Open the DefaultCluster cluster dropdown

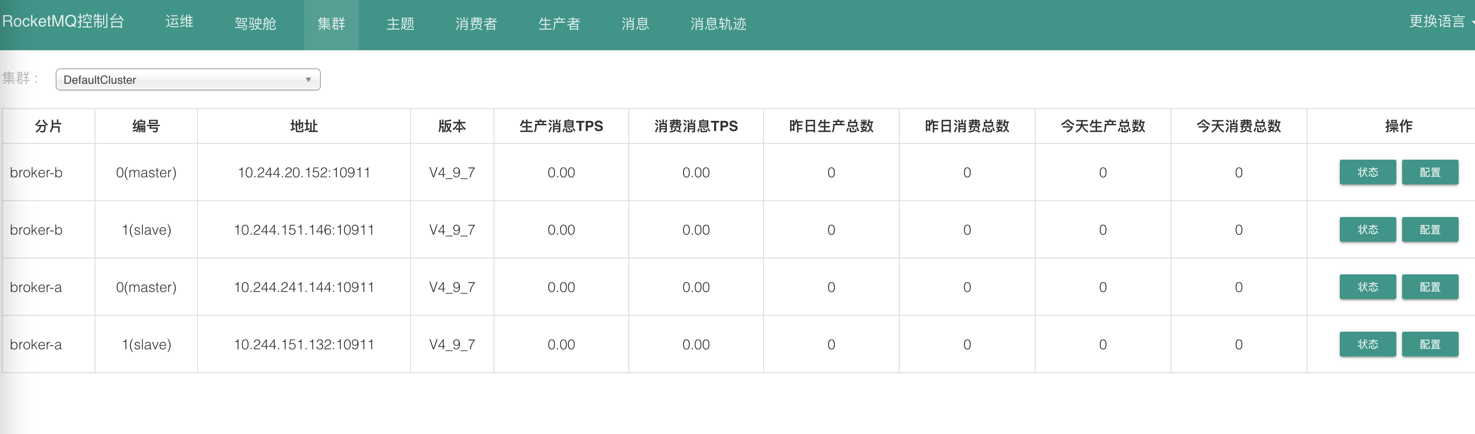[x=188, y=79]
